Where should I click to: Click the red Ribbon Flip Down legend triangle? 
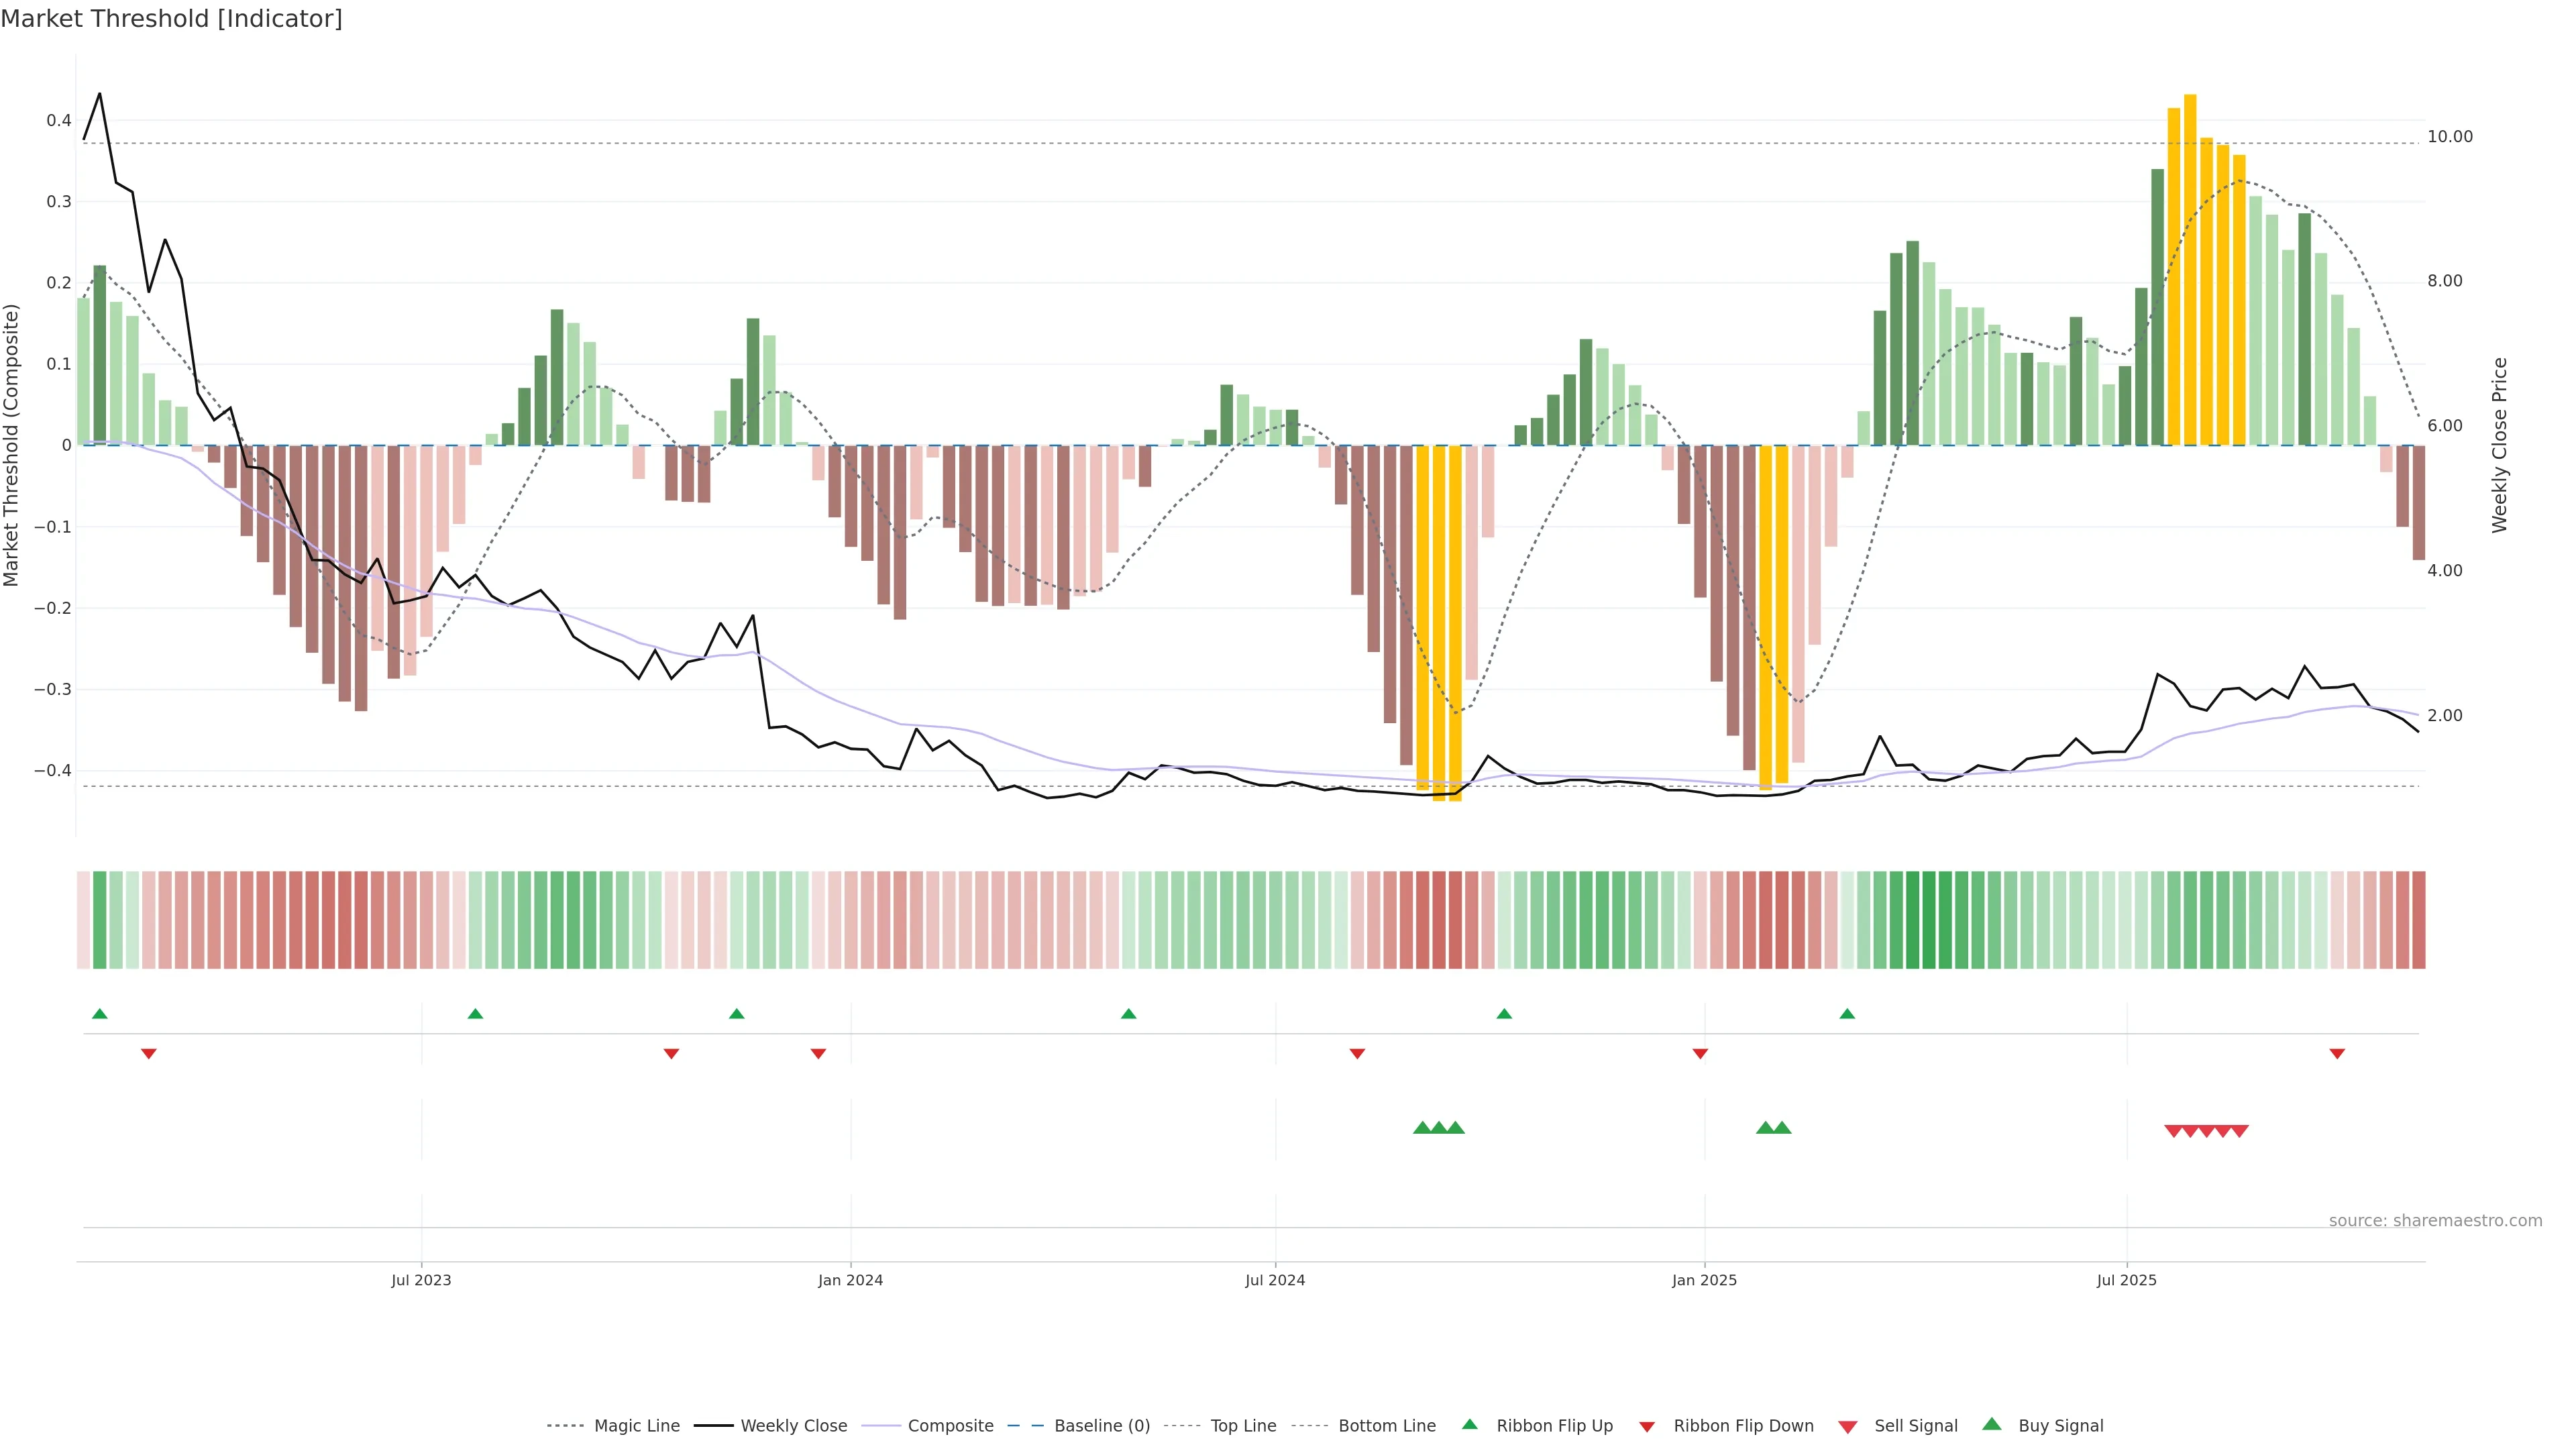(x=1646, y=1427)
